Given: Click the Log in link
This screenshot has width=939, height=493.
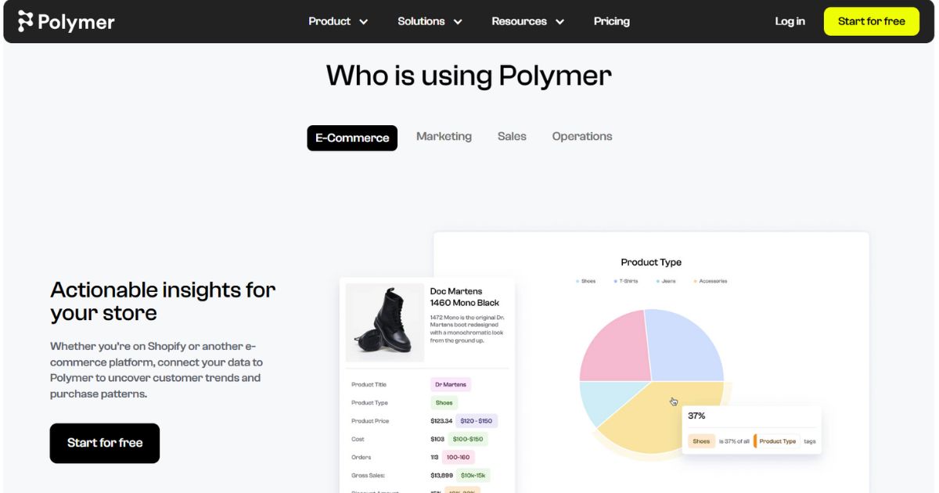Looking at the screenshot, I should pos(790,21).
